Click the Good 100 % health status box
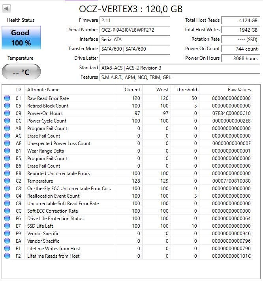The image size is (263, 281). (21, 38)
